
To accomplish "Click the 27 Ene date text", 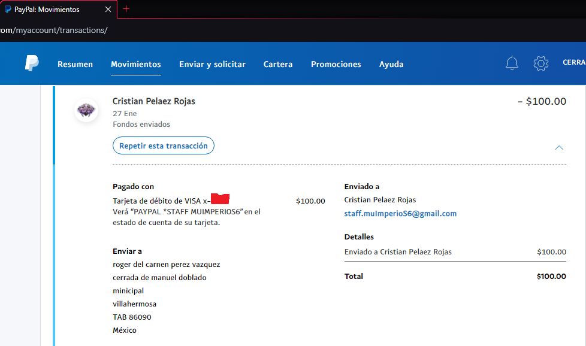I will point(125,114).
